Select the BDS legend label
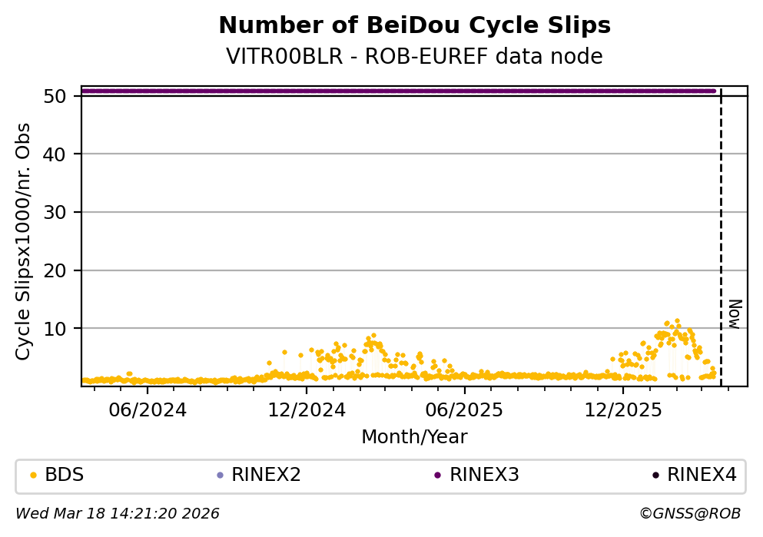 65,476
